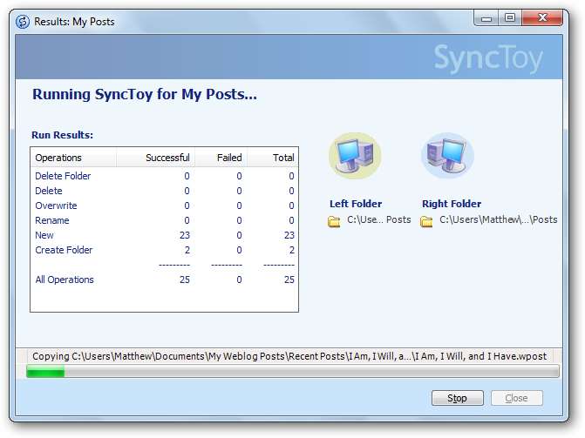Click the left folder path C:\Use... Posts
The image size is (585, 438).
tap(378, 220)
